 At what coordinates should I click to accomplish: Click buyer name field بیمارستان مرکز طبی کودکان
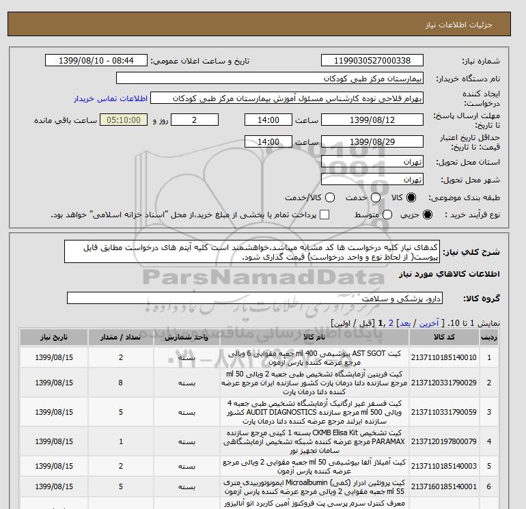[270, 78]
